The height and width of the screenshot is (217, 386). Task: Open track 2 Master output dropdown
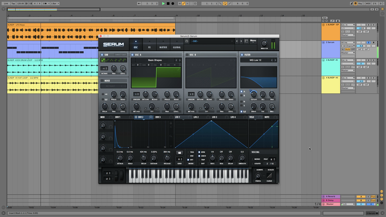[x=348, y=53]
